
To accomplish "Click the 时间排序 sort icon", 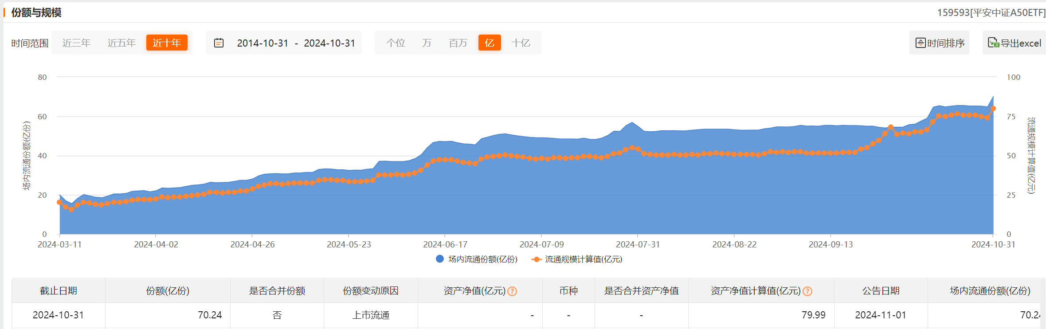I will click(x=921, y=43).
